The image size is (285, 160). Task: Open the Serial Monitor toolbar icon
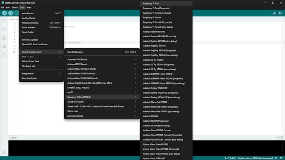click(280, 13)
